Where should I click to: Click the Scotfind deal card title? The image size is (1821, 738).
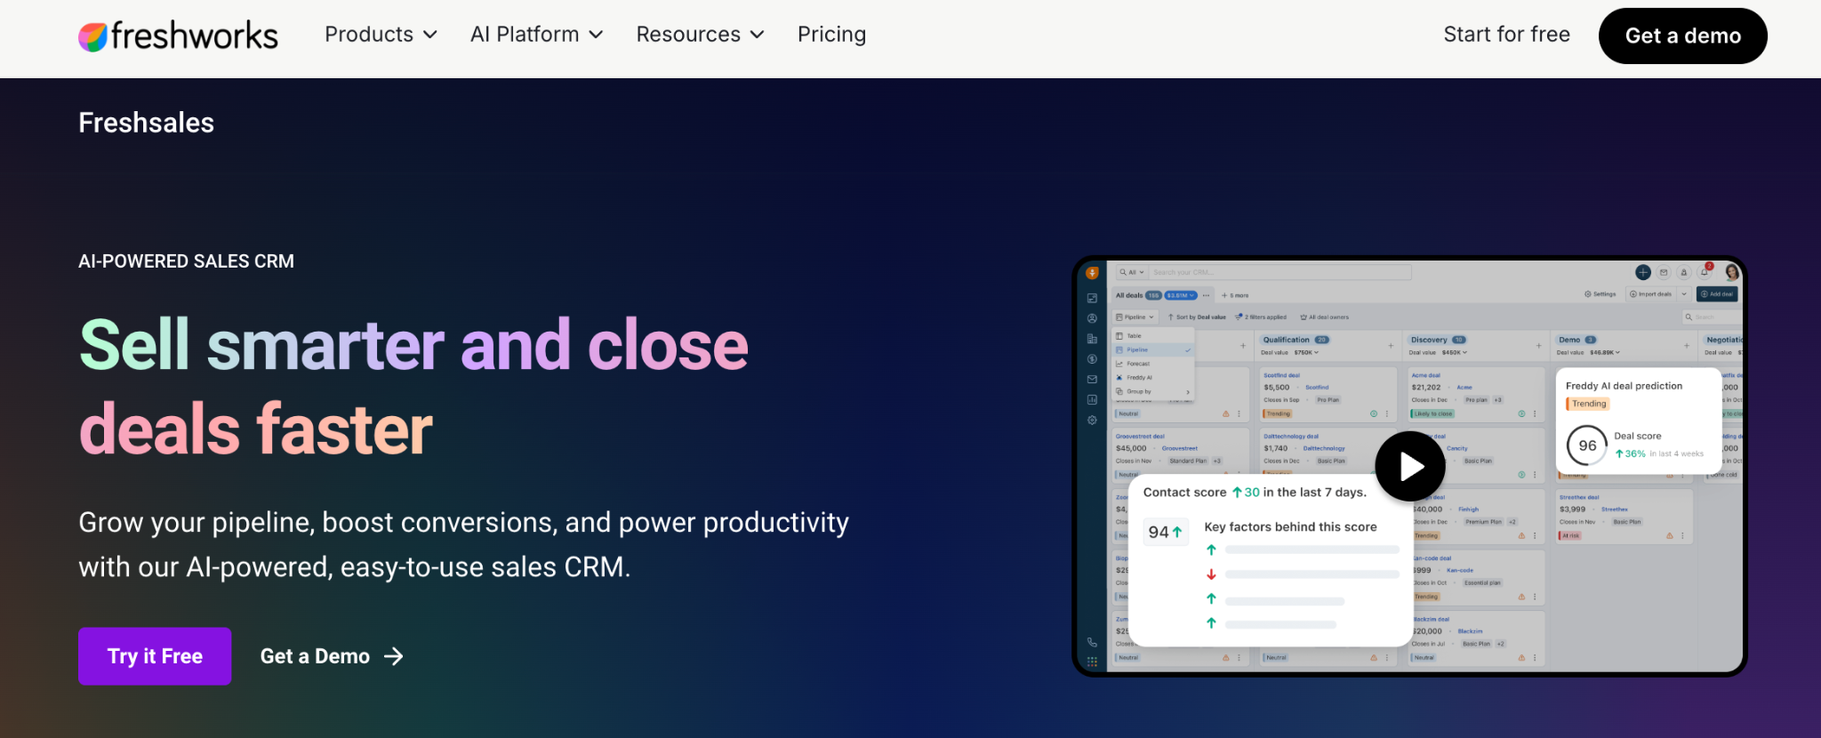tap(1281, 375)
